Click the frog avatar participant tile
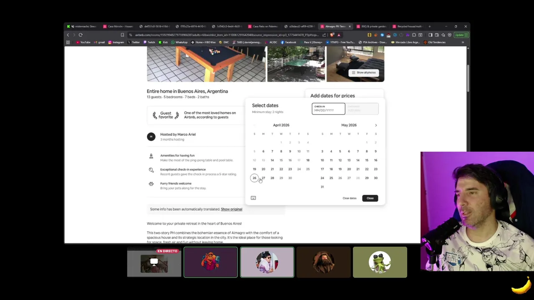Screen dimensions: 534x300 click(x=380, y=262)
